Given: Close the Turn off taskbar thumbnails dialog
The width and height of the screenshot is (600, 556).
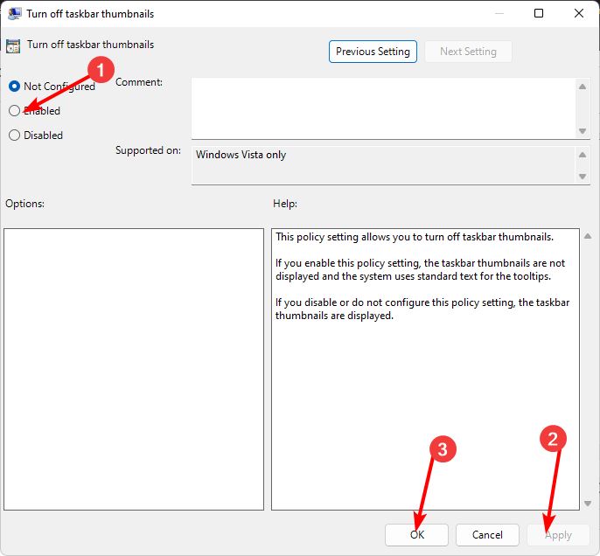Looking at the screenshot, I should 579,13.
